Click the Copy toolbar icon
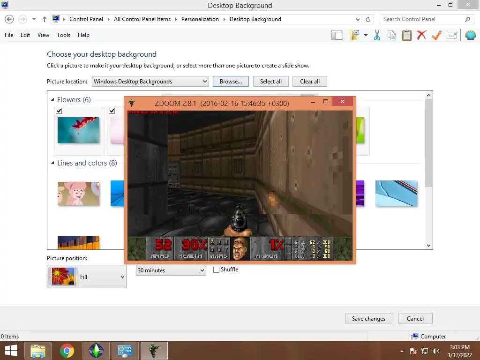The height and width of the screenshot is (360, 480). click(392, 35)
